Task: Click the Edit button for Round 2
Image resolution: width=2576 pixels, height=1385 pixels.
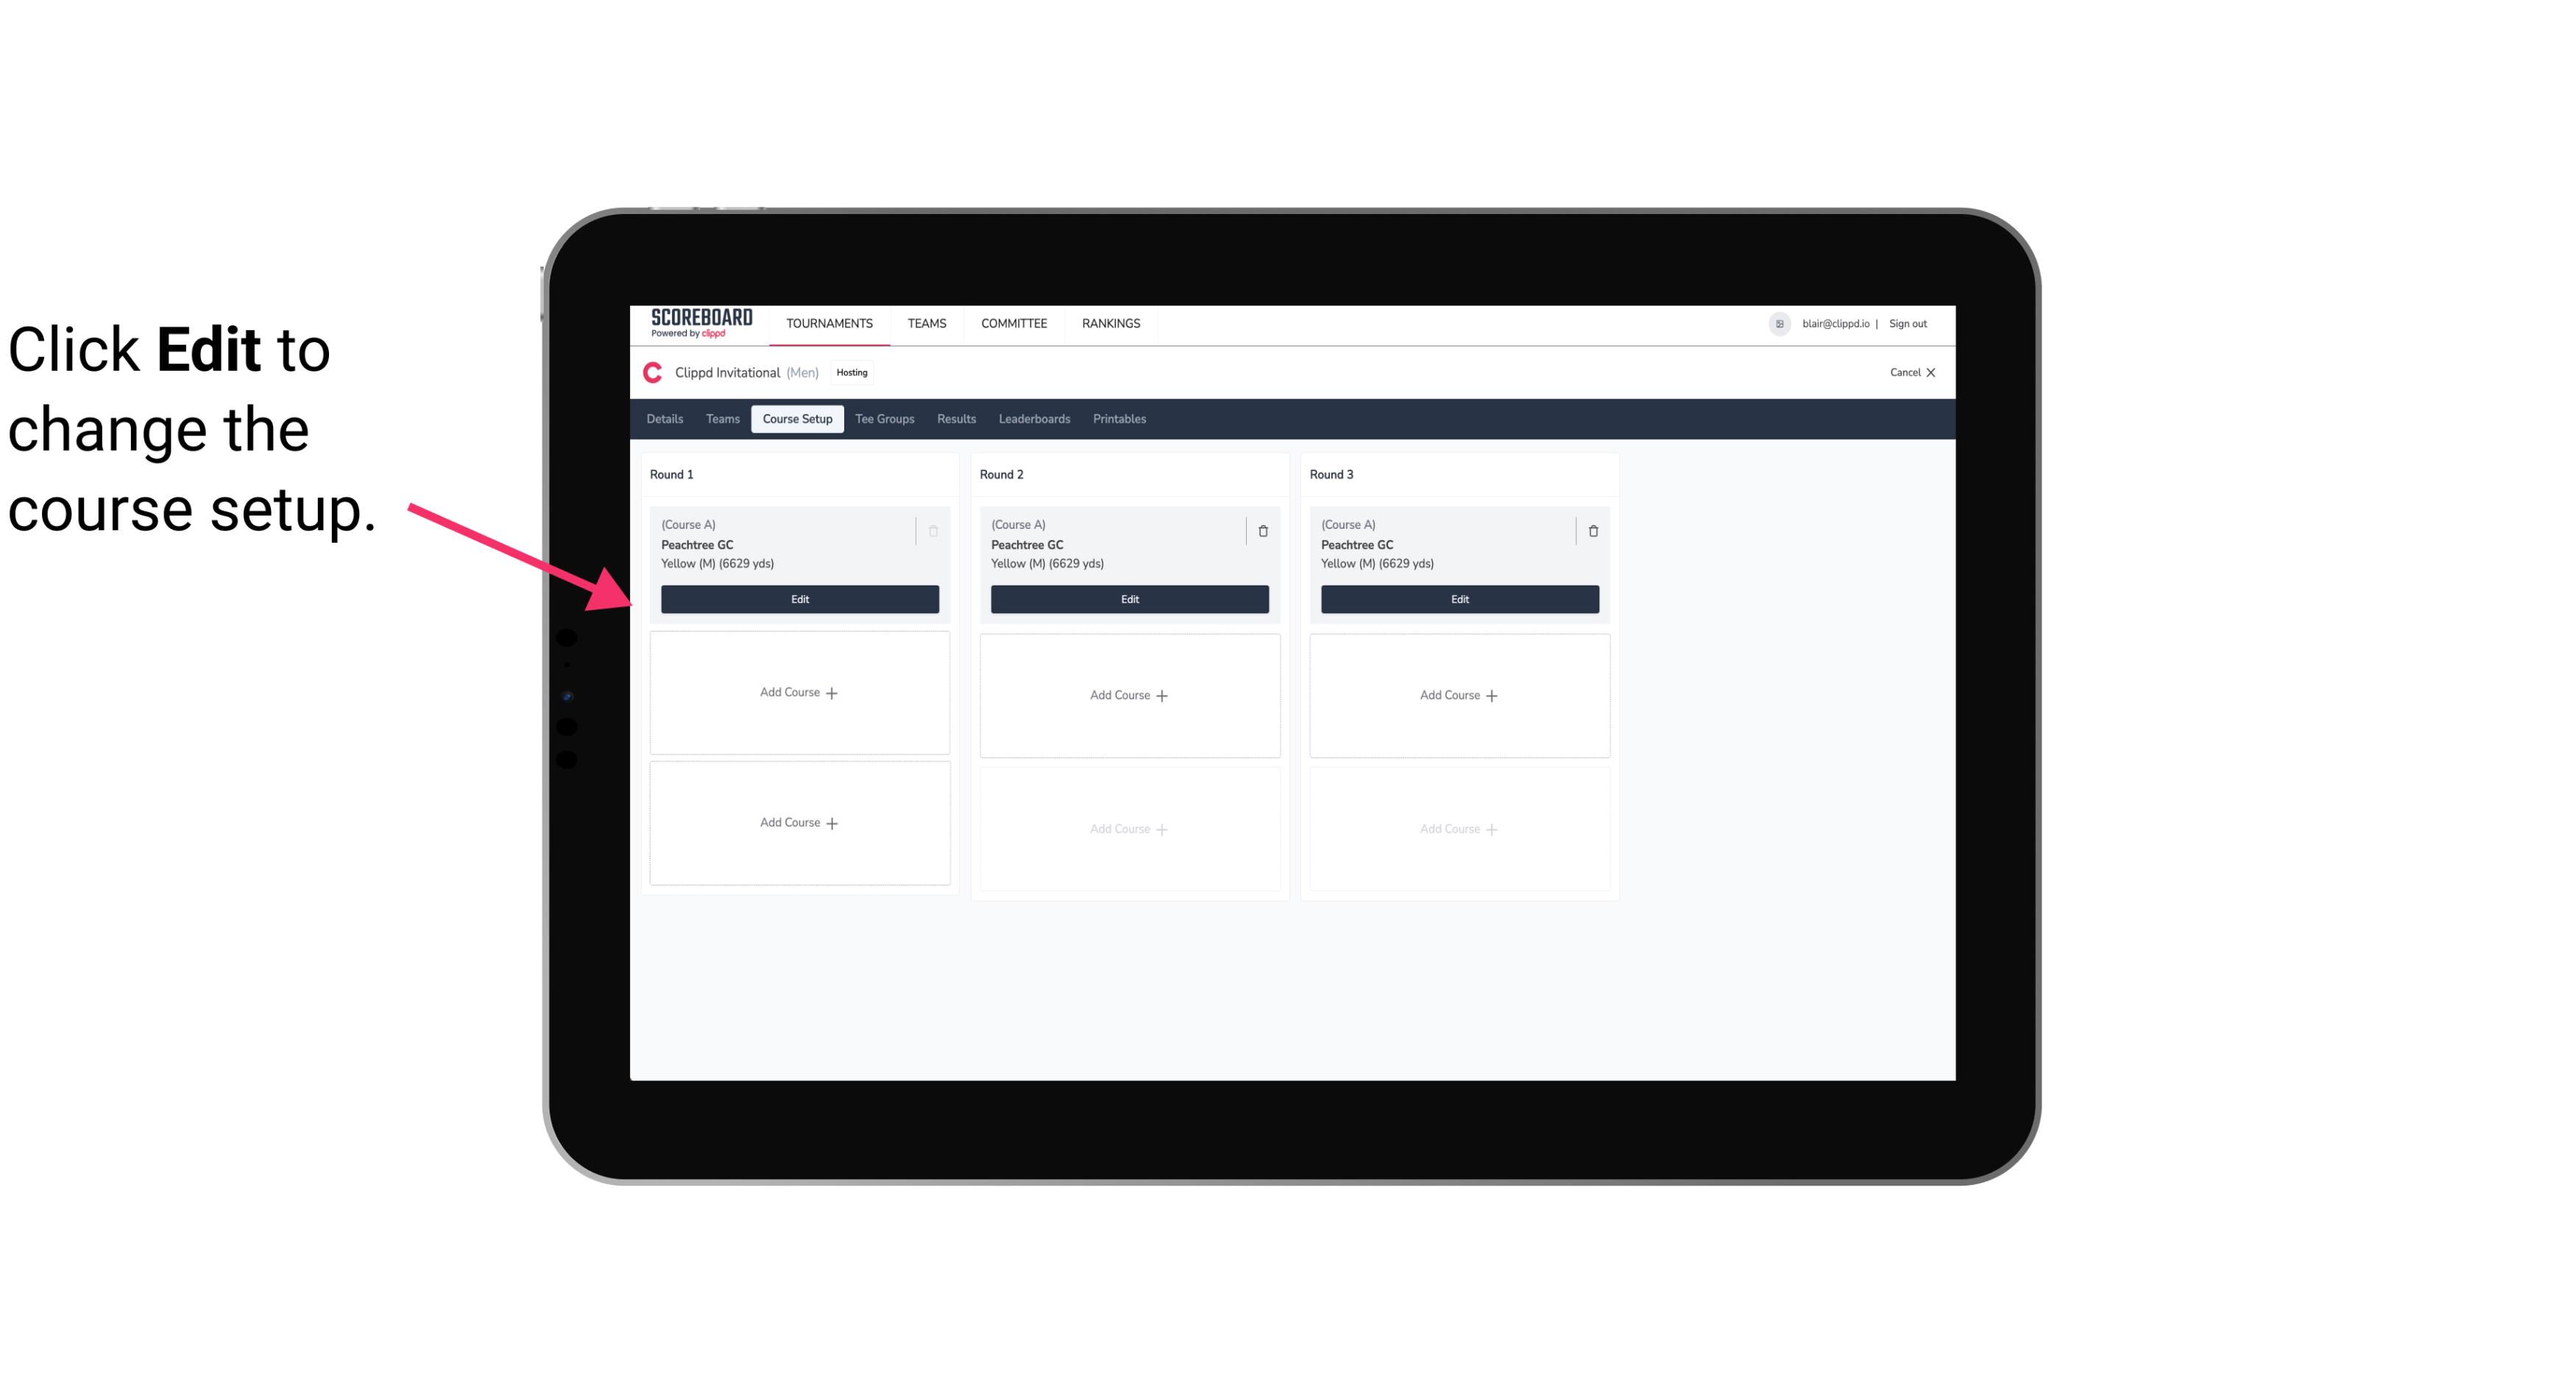Action: coord(1129,597)
